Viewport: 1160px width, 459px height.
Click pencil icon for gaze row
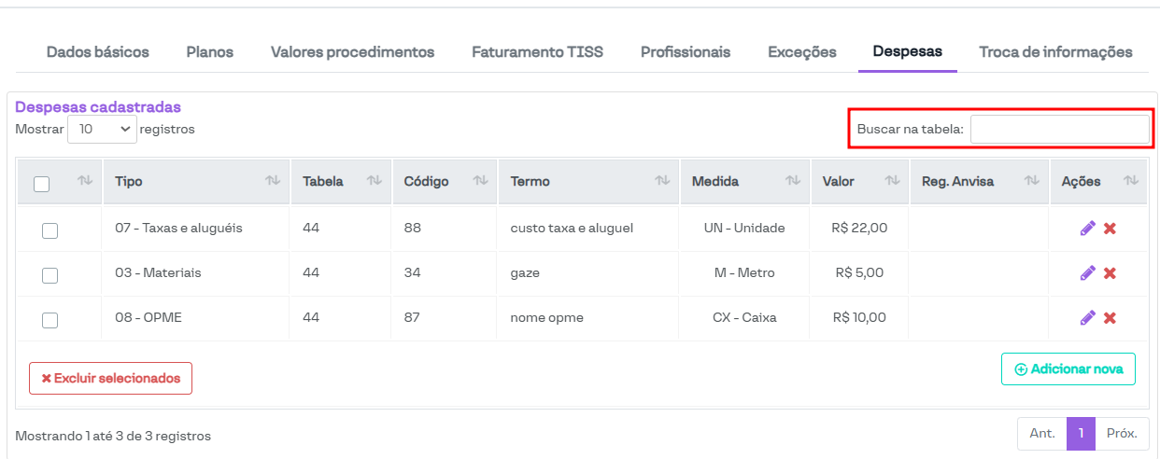click(1087, 273)
